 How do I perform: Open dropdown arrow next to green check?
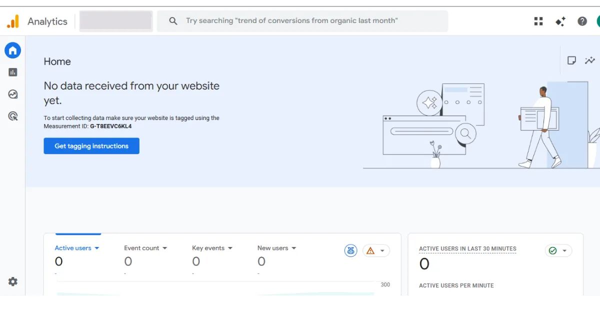[x=564, y=251]
